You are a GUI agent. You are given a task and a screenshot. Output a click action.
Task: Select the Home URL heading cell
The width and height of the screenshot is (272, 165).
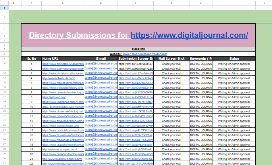point(63,59)
